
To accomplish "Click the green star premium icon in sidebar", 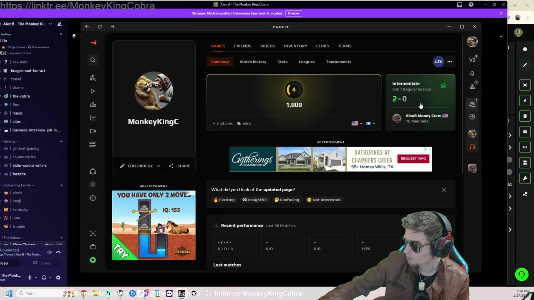I will click(x=93, y=260).
